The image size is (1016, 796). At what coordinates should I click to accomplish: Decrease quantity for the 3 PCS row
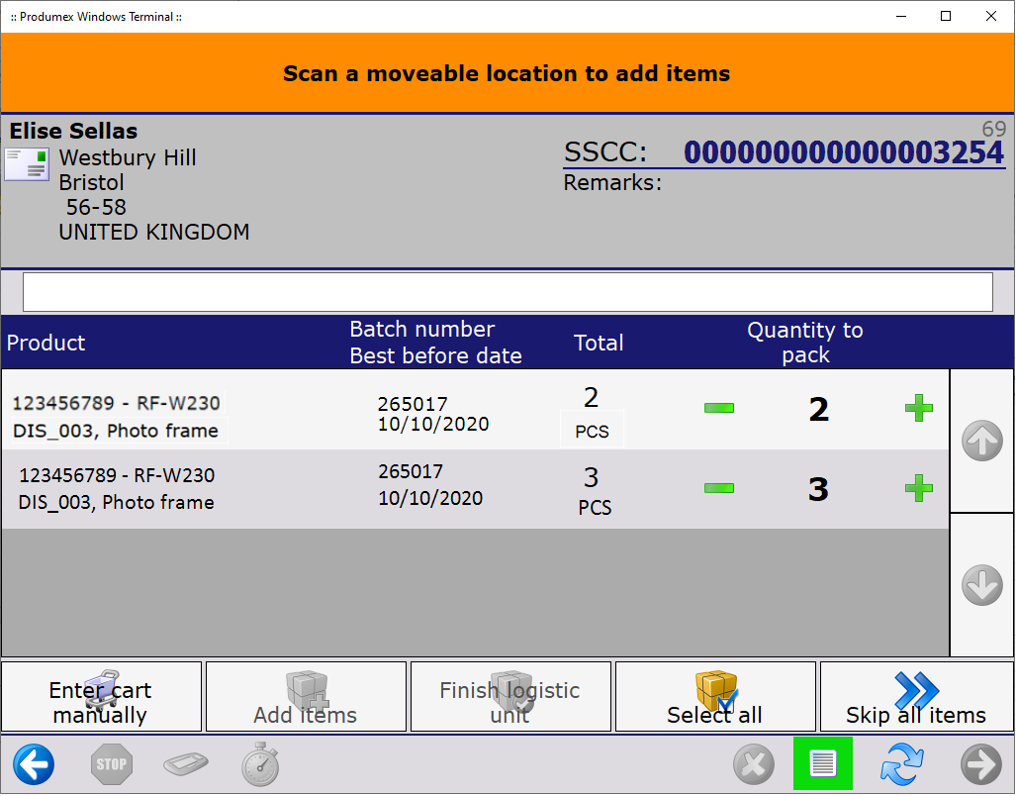tap(719, 488)
